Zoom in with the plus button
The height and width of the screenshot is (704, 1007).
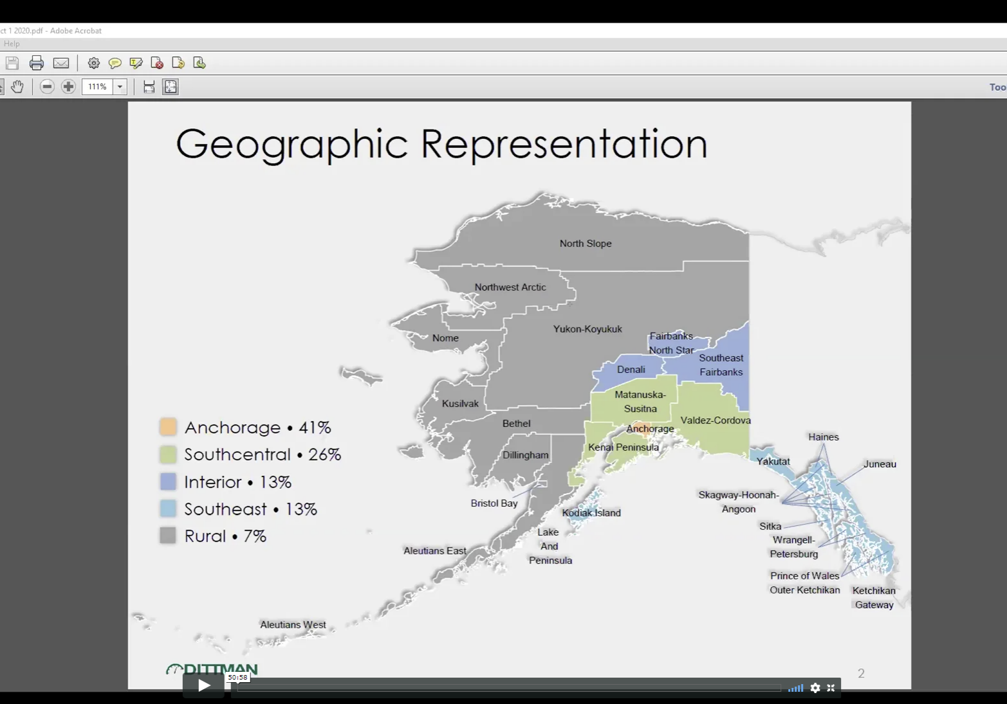click(68, 87)
